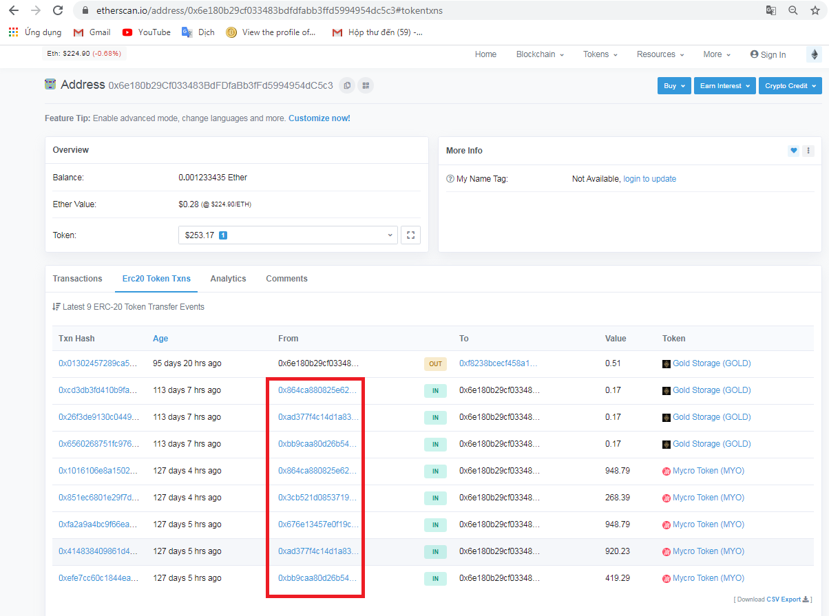
Task: Open the Crypto Credit dropdown
Action: point(790,86)
